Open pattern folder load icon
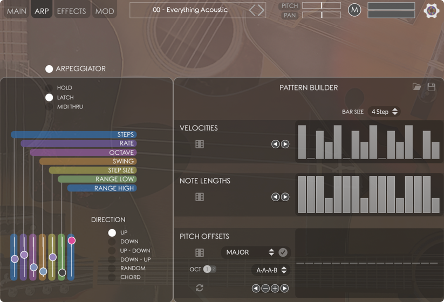 pyautogui.click(x=416, y=87)
